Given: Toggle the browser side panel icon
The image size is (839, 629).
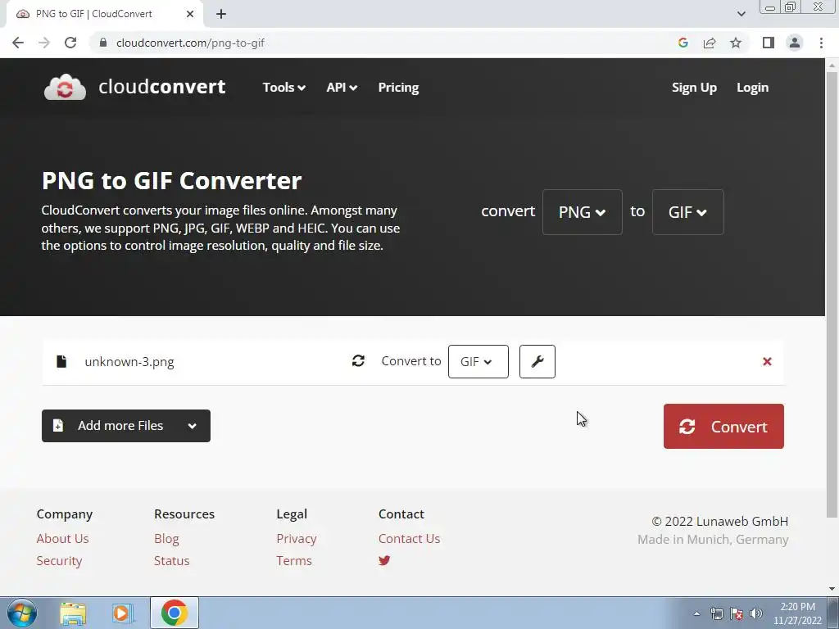Looking at the screenshot, I should point(769,43).
